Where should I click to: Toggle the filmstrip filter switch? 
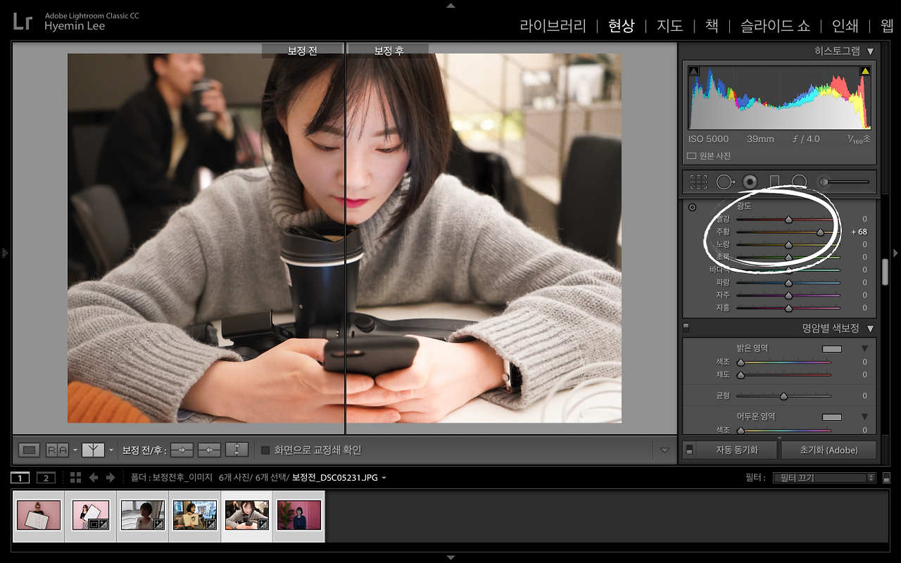tap(886, 479)
